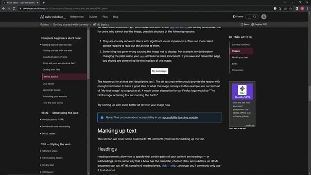Jump to Conclusion in article contents
311x175 pixels.
click(238, 70)
